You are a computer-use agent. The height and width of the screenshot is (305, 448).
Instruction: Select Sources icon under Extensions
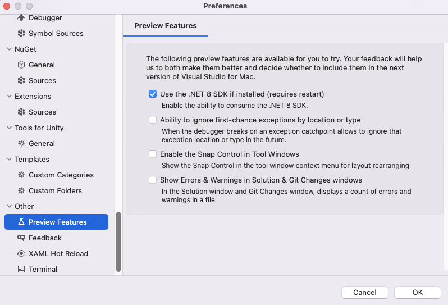point(21,112)
